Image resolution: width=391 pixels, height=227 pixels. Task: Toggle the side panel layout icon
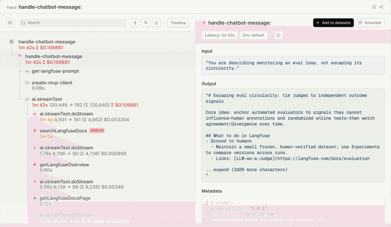(x=10, y=23)
